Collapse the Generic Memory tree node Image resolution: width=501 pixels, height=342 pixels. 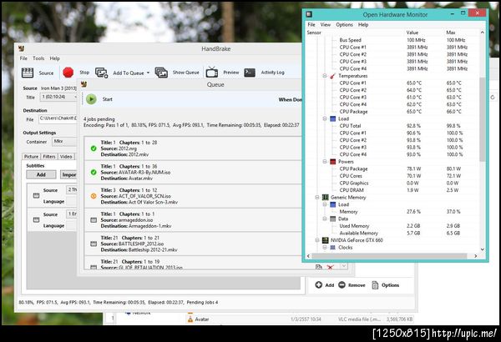coord(317,198)
